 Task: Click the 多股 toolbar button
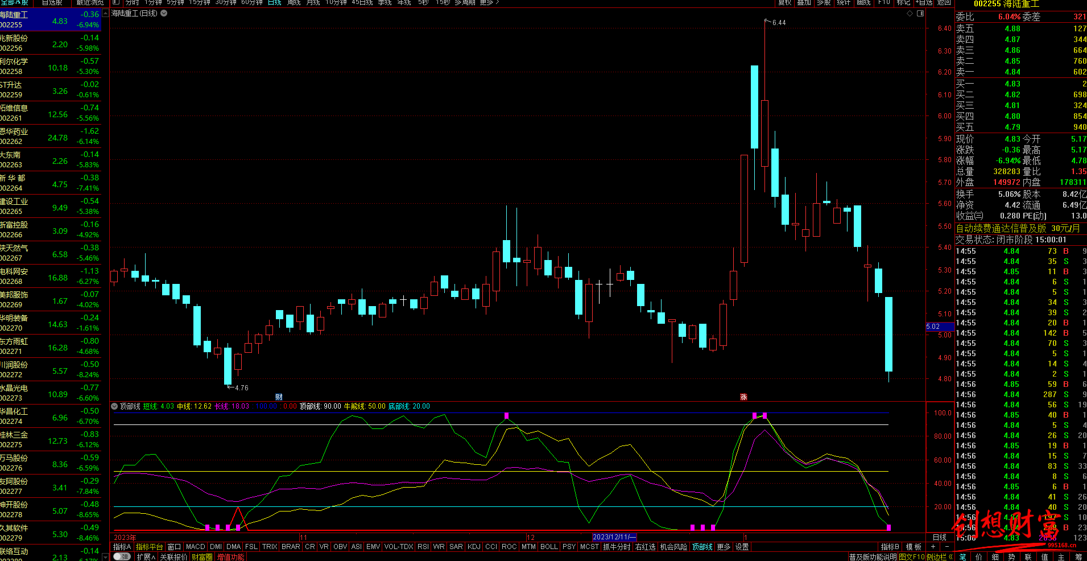point(824,2)
